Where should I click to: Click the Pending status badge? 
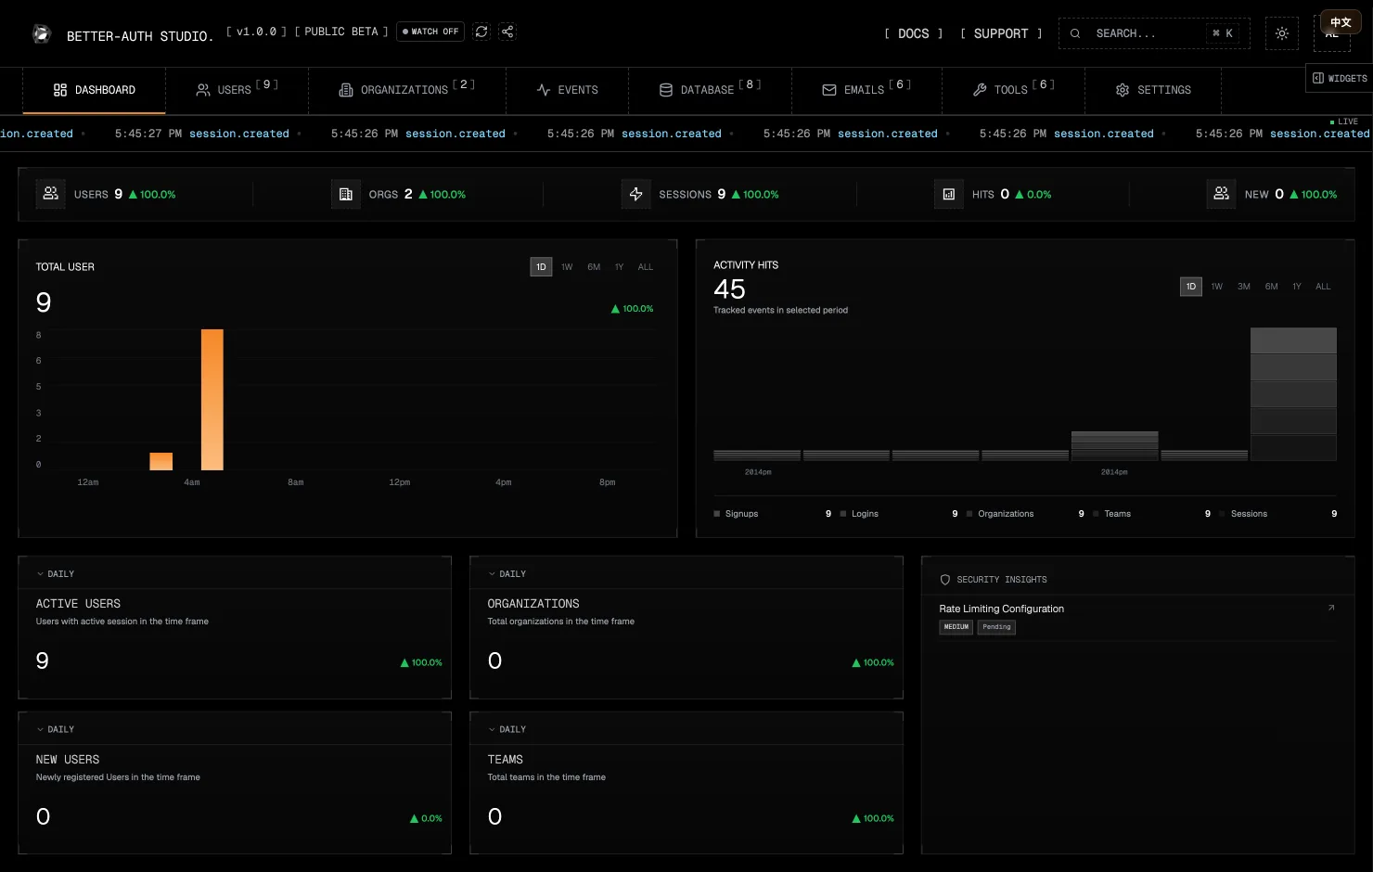tap(996, 627)
